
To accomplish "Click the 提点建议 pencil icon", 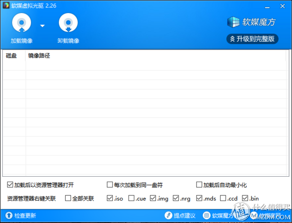I will (168, 216).
